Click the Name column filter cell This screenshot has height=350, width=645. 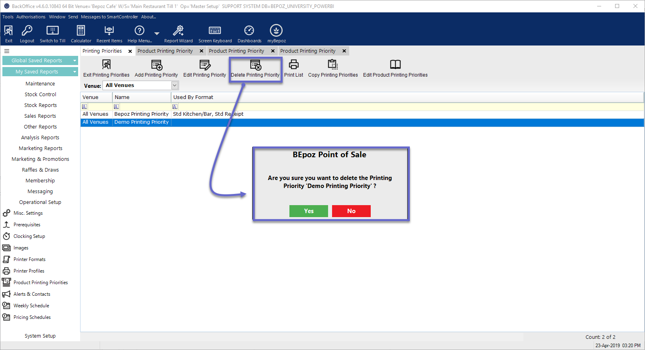pos(142,107)
